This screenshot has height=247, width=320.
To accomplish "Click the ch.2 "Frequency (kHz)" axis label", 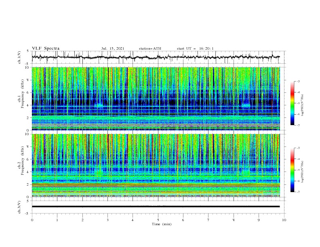I will pos(23,160).
